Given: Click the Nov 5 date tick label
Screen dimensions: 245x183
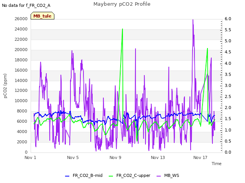Looking at the screenshot, I should tap(73, 157).
